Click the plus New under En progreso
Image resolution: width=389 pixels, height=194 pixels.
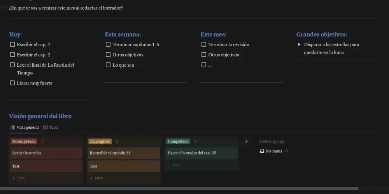click(96, 178)
